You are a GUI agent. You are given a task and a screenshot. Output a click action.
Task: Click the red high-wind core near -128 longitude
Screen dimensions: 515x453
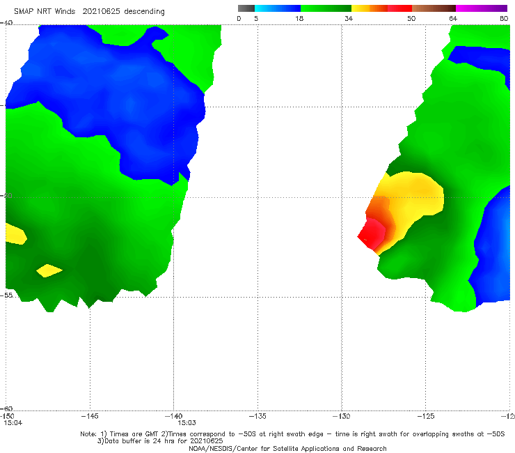click(371, 233)
